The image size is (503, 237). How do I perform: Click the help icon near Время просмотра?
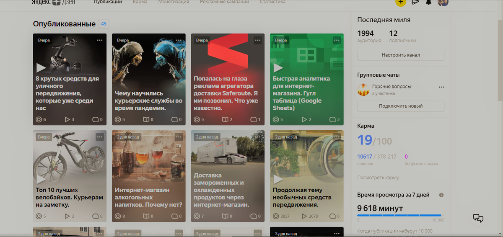(x=441, y=195)
